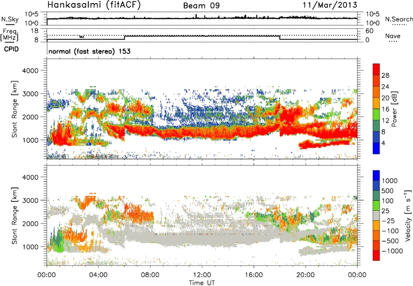Click the Time UT axis title

coord(202,283)
